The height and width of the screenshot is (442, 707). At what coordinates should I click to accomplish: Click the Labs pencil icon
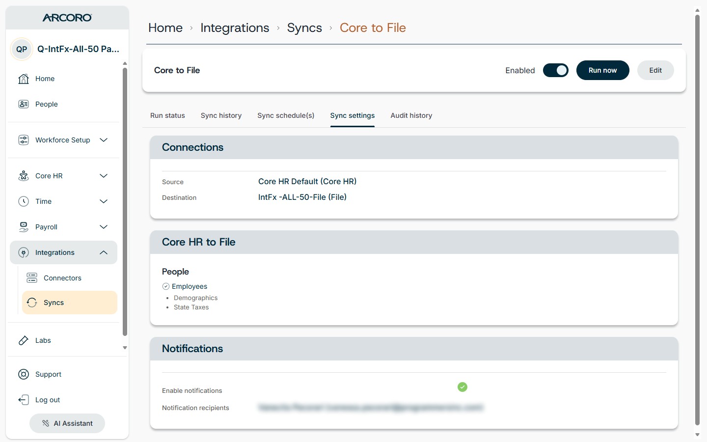(24, 340)
